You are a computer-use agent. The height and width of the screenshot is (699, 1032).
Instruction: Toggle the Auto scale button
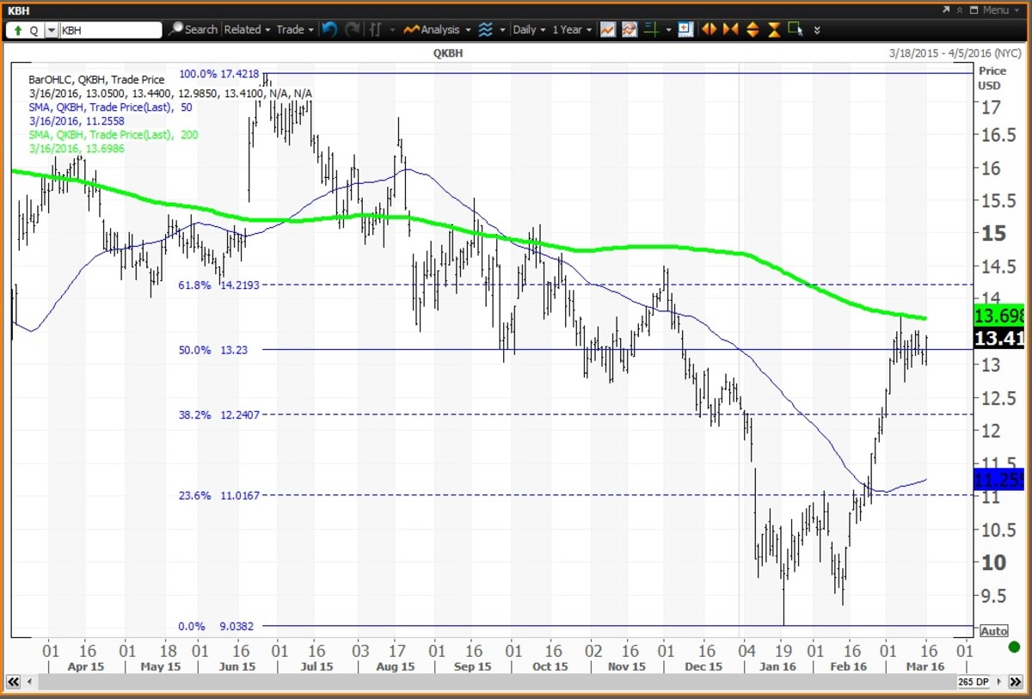(992, 631)
